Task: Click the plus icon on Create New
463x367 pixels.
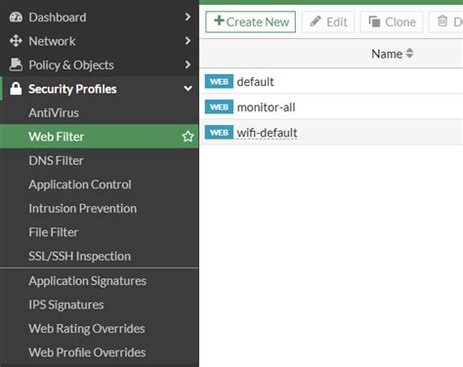Action: [x=219, y=20]
